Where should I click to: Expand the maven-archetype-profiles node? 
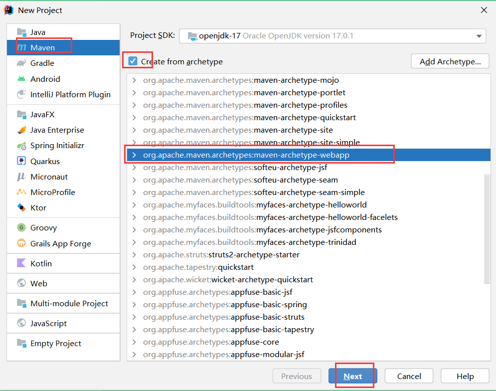pyautogui.click(x=134, y=105)
